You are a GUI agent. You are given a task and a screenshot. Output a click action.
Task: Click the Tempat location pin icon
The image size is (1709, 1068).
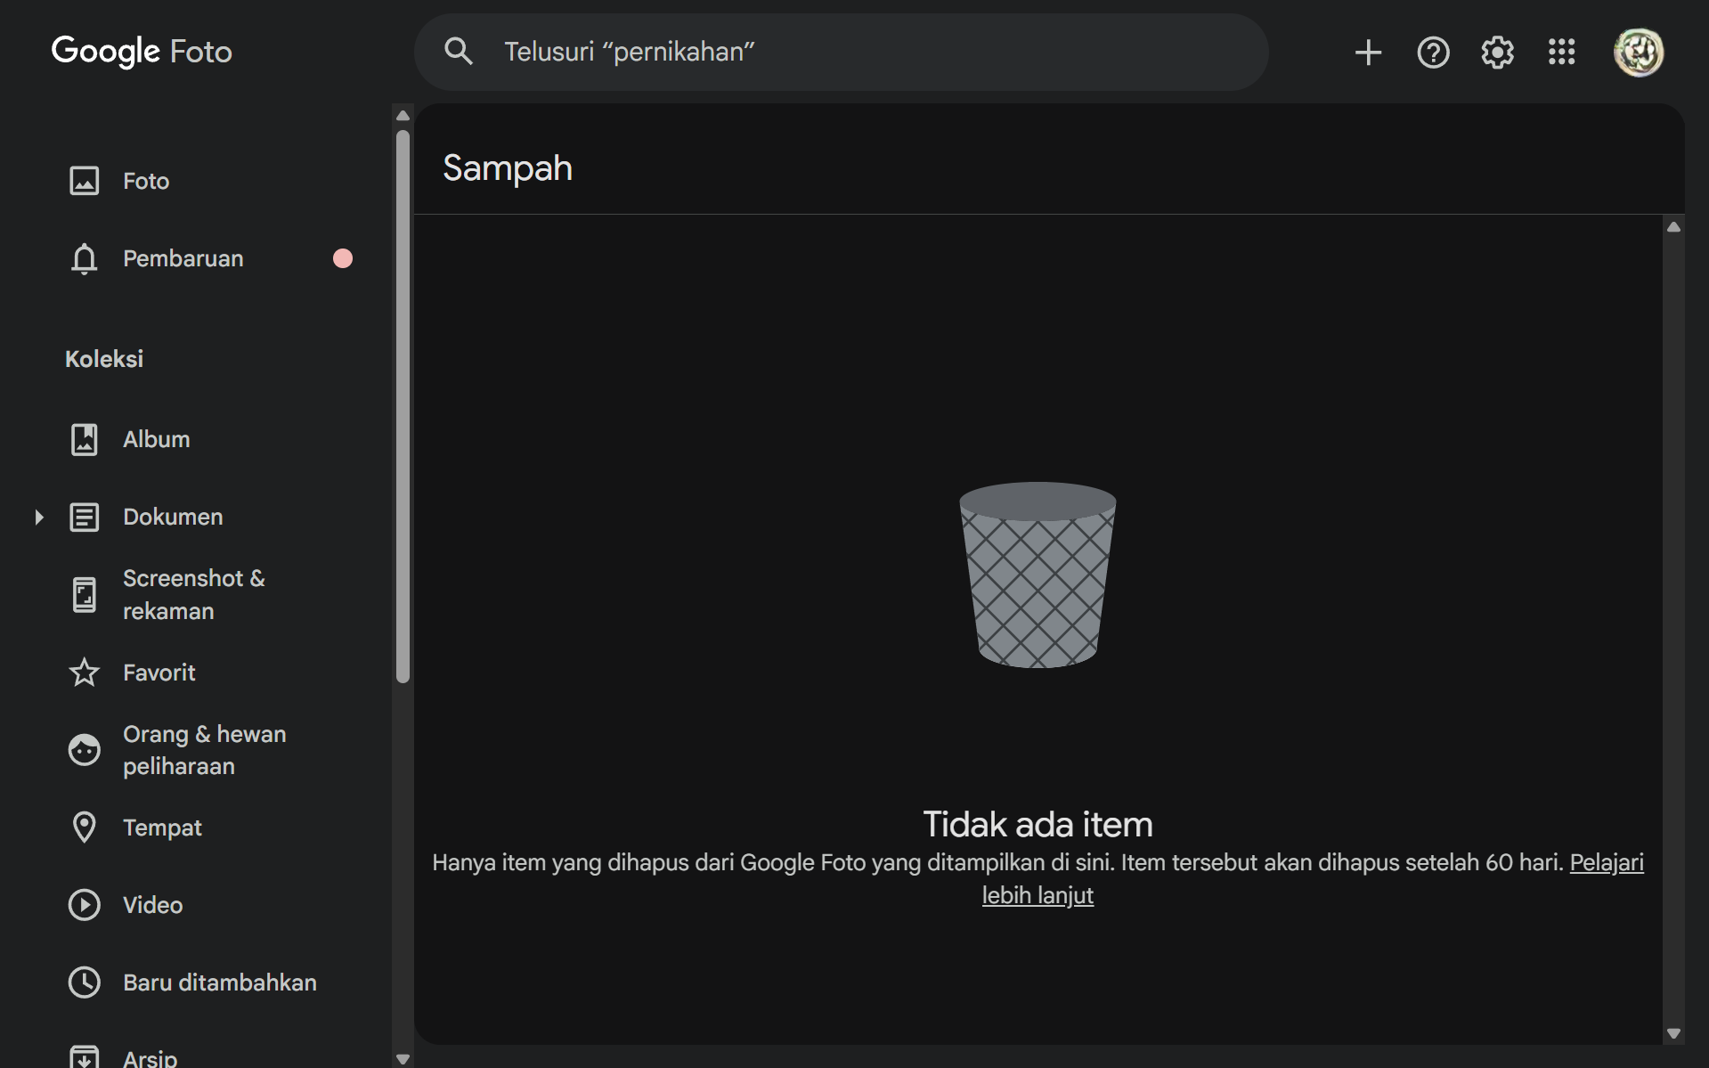[x=85, y=827]
